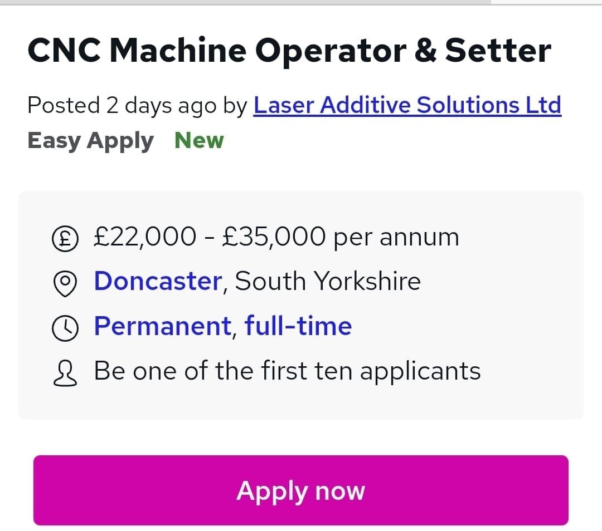This screenshot has width=602, height=531.
Task: Click the Doncaster, South Yorkshire detail row
Action: 258,281
